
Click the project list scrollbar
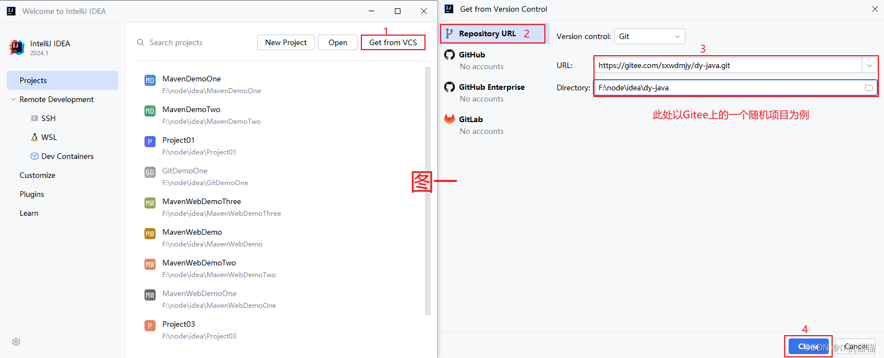pos(428,191)
